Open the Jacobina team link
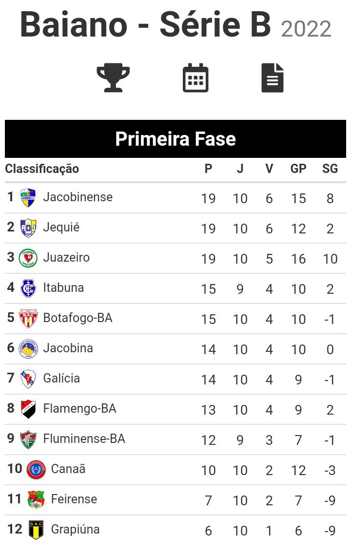 (x=68, y=348)
